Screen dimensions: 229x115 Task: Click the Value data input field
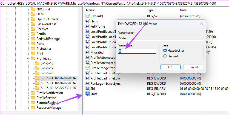[137, 51]
